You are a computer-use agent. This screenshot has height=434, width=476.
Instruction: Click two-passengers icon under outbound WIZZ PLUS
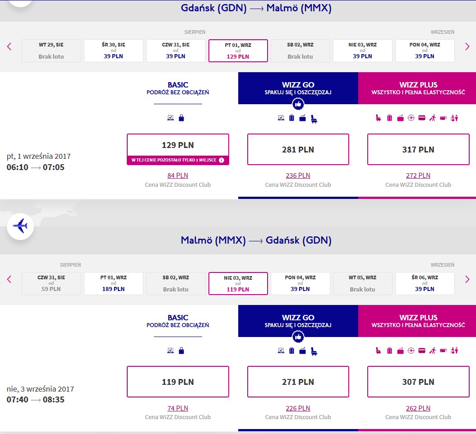pyautogui.click(x=454, y=118)
